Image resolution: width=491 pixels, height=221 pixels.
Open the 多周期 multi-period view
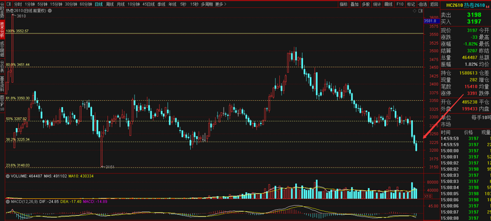click(207, 4)
